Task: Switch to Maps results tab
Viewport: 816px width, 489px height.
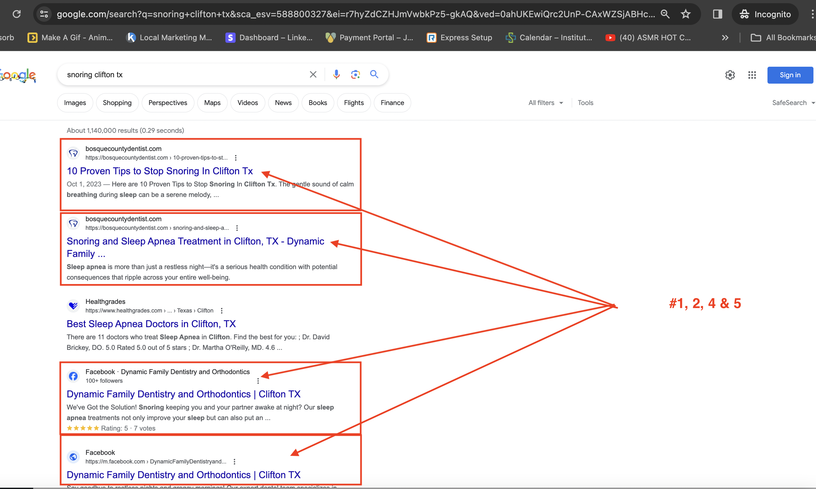Action: click(x=212, y=103)
